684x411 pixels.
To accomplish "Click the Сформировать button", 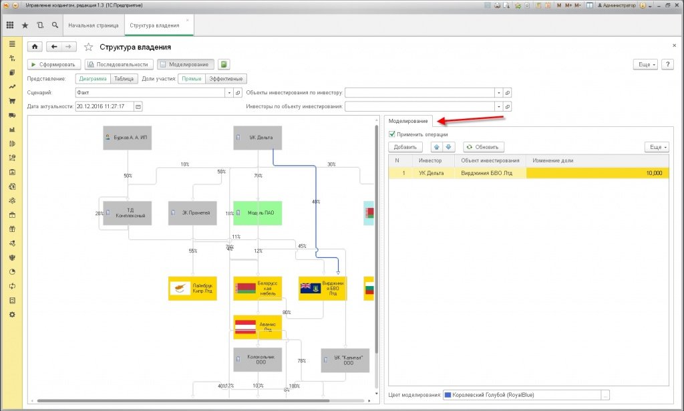I will point(54,65).
